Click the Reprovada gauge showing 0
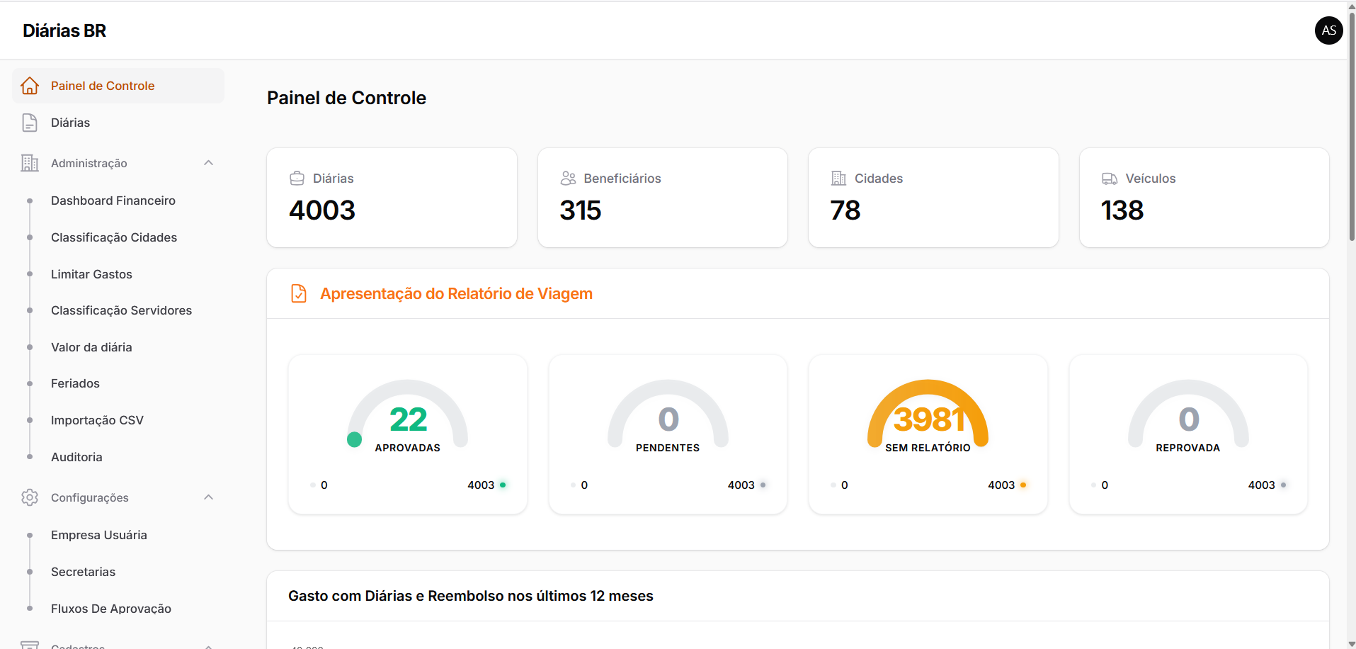The image size is (1356, 649). click(1188, 414)
